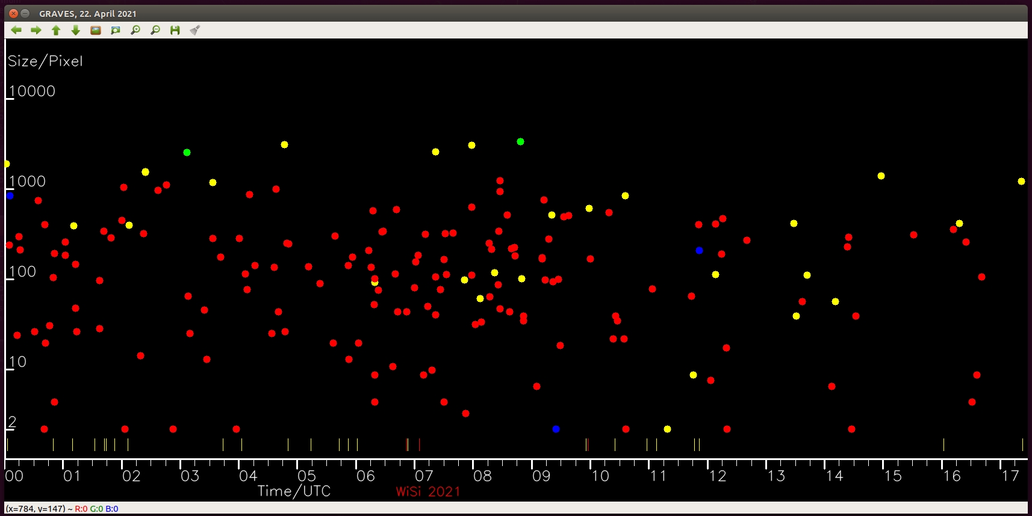Close the GRAVES window with the red button
This screenshot has width=1032, height=516.
[x=13, y=13]
